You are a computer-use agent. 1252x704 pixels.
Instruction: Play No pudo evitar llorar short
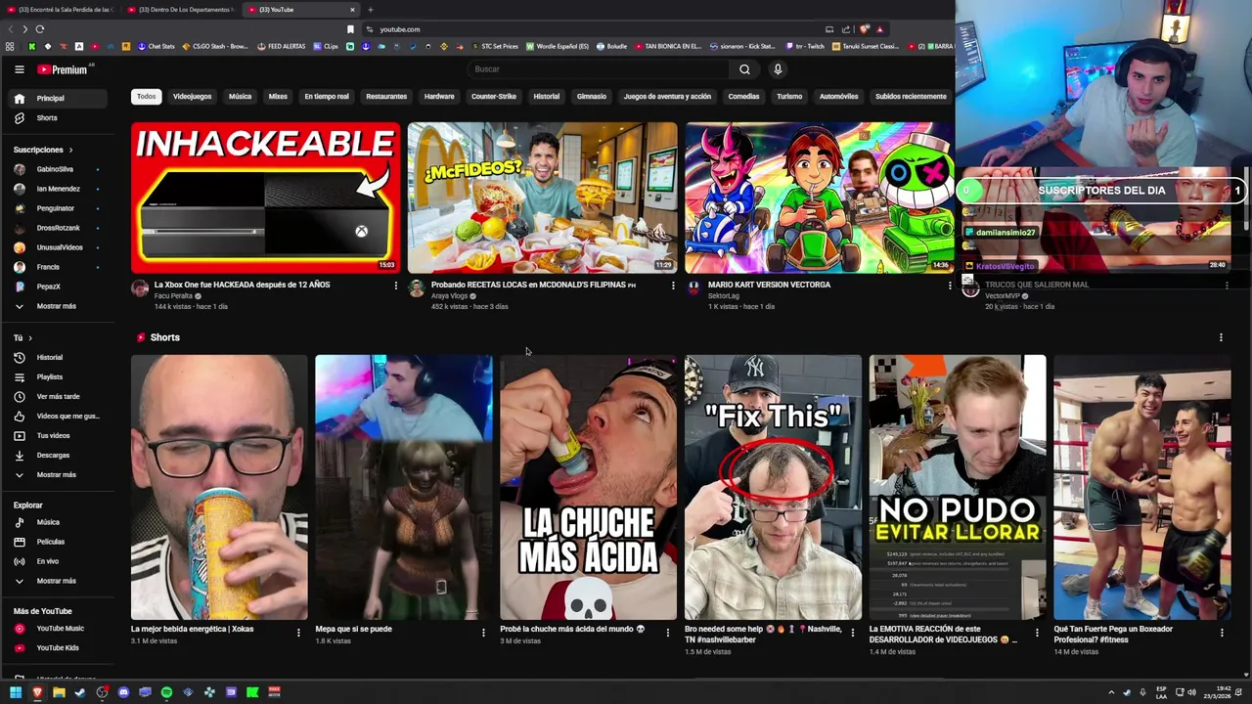tap(958, 487)
